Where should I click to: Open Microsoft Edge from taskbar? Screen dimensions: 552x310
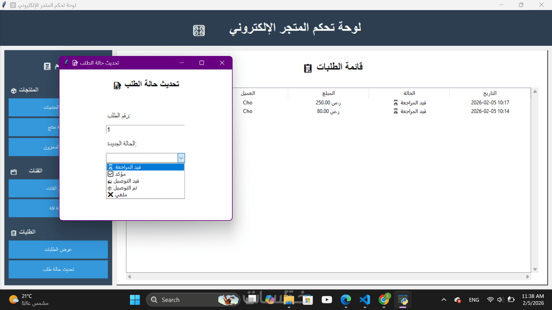pos(346,300)
